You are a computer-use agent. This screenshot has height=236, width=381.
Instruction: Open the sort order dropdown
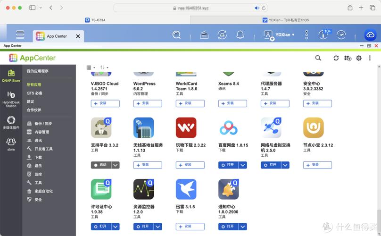104,68
